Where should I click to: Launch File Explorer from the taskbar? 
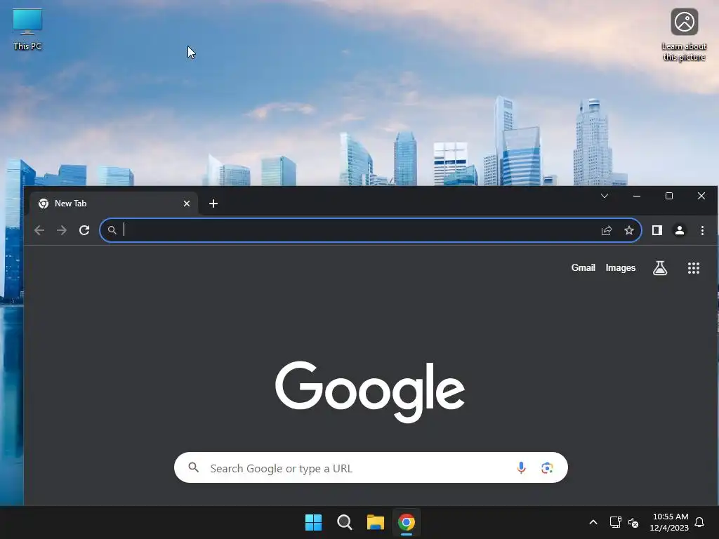pyautogui.click(x=376, y=522)
